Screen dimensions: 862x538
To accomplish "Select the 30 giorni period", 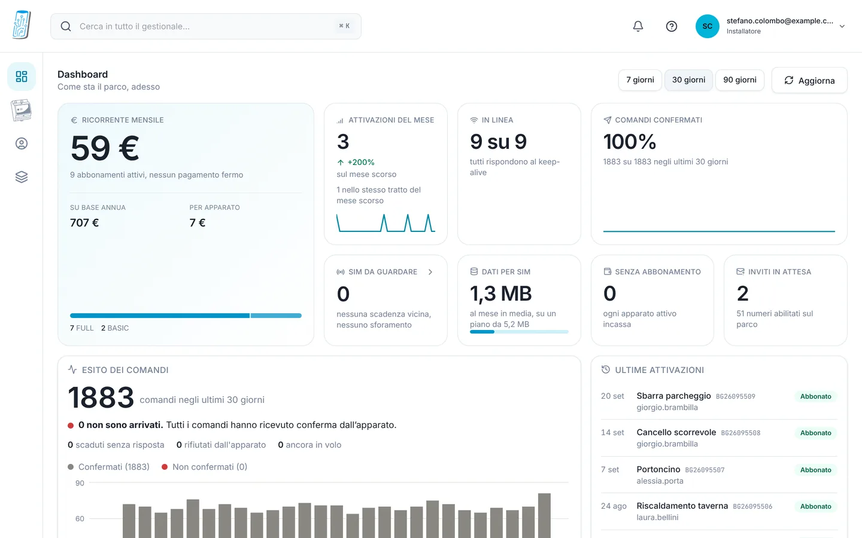I will [688, 80].
